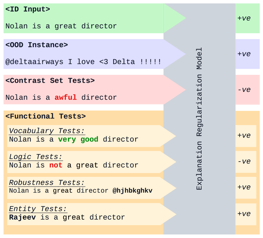The image size is (263, 238).
Task: Select the "Robustness Tests:" underlined label
Action: coord(47,183)
